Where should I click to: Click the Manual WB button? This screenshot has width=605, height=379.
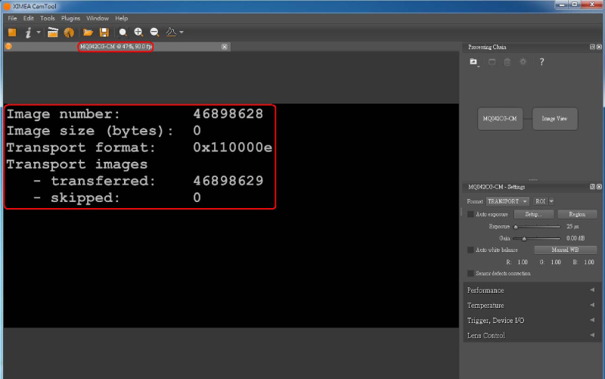565,250
